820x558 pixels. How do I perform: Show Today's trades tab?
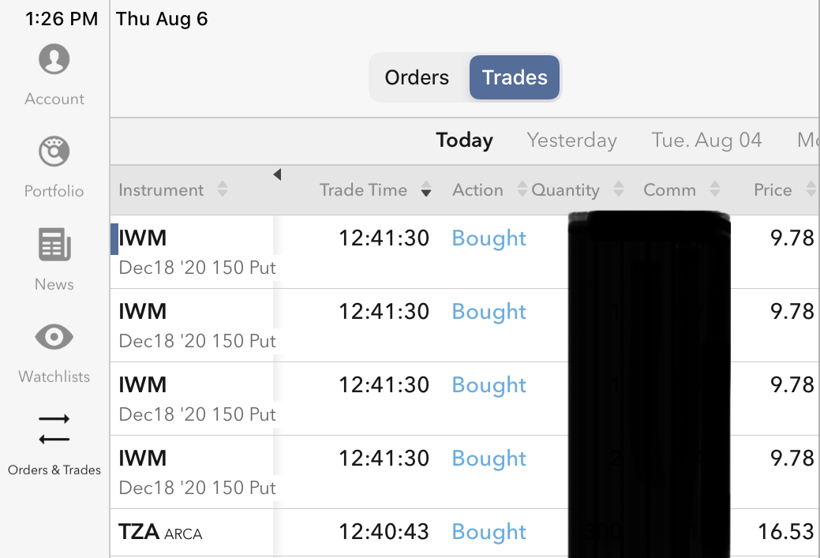(x=464, y=140)
